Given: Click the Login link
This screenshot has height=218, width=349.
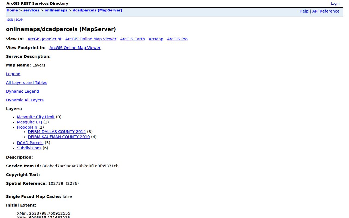Looking at the screenshot, I should [x=335, y=4].
